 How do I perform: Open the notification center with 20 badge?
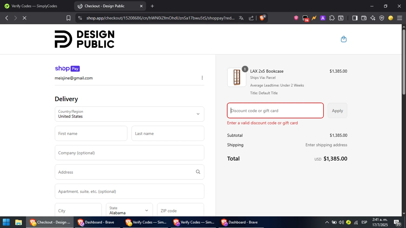click(x=397, y=223)
